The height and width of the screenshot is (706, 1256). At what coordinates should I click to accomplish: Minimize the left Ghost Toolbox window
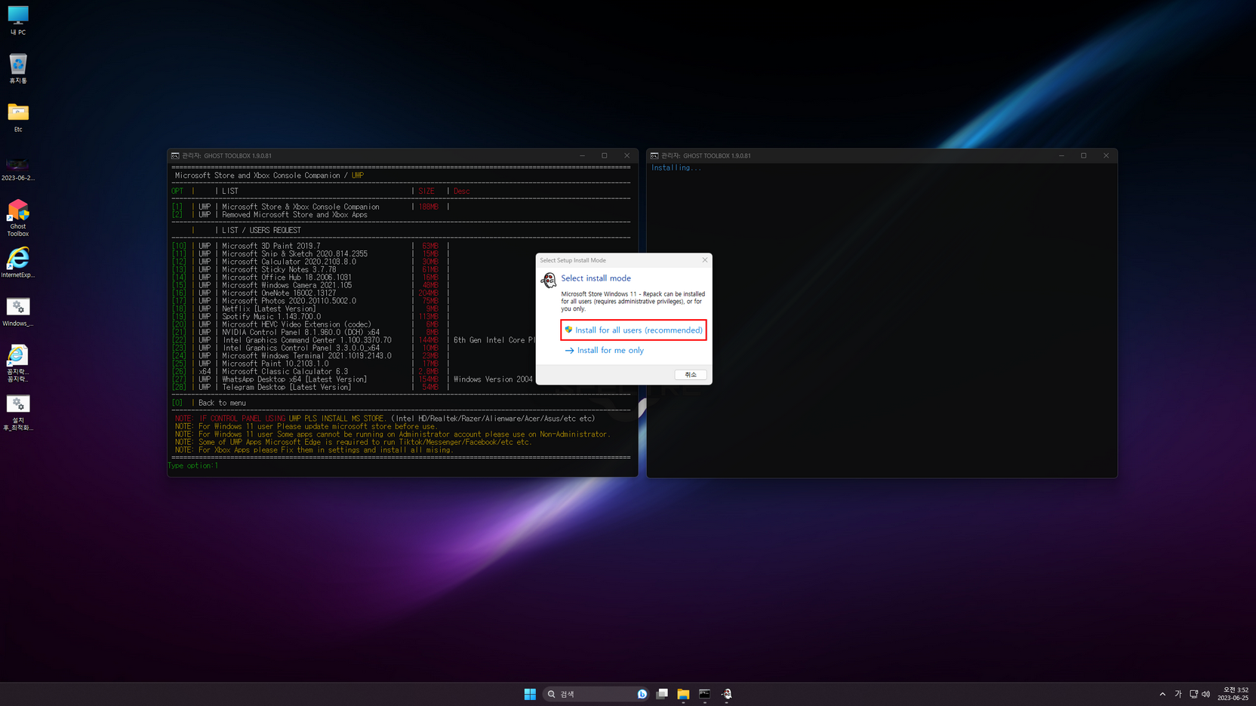(x=582, y=156)
